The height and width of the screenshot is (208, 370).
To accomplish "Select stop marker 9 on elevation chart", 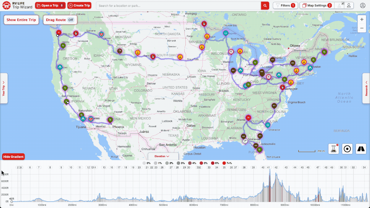I will tap(61, 168).
